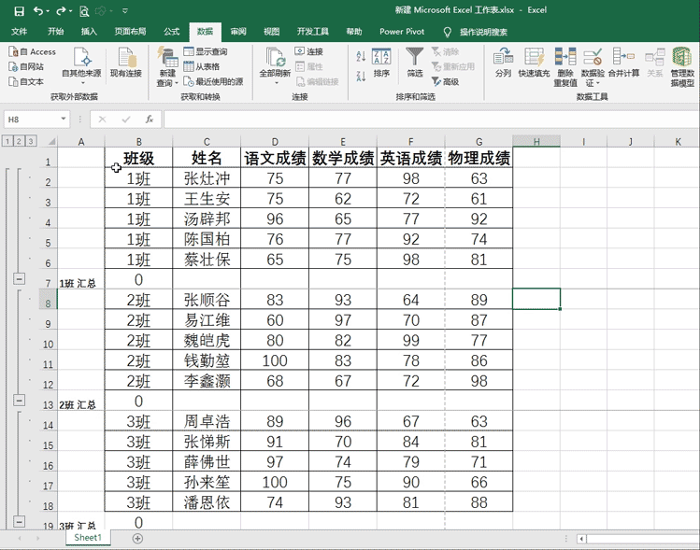Screen dimensions: 700x550
Task: Show outline level 1
Action: pos(7,141)
